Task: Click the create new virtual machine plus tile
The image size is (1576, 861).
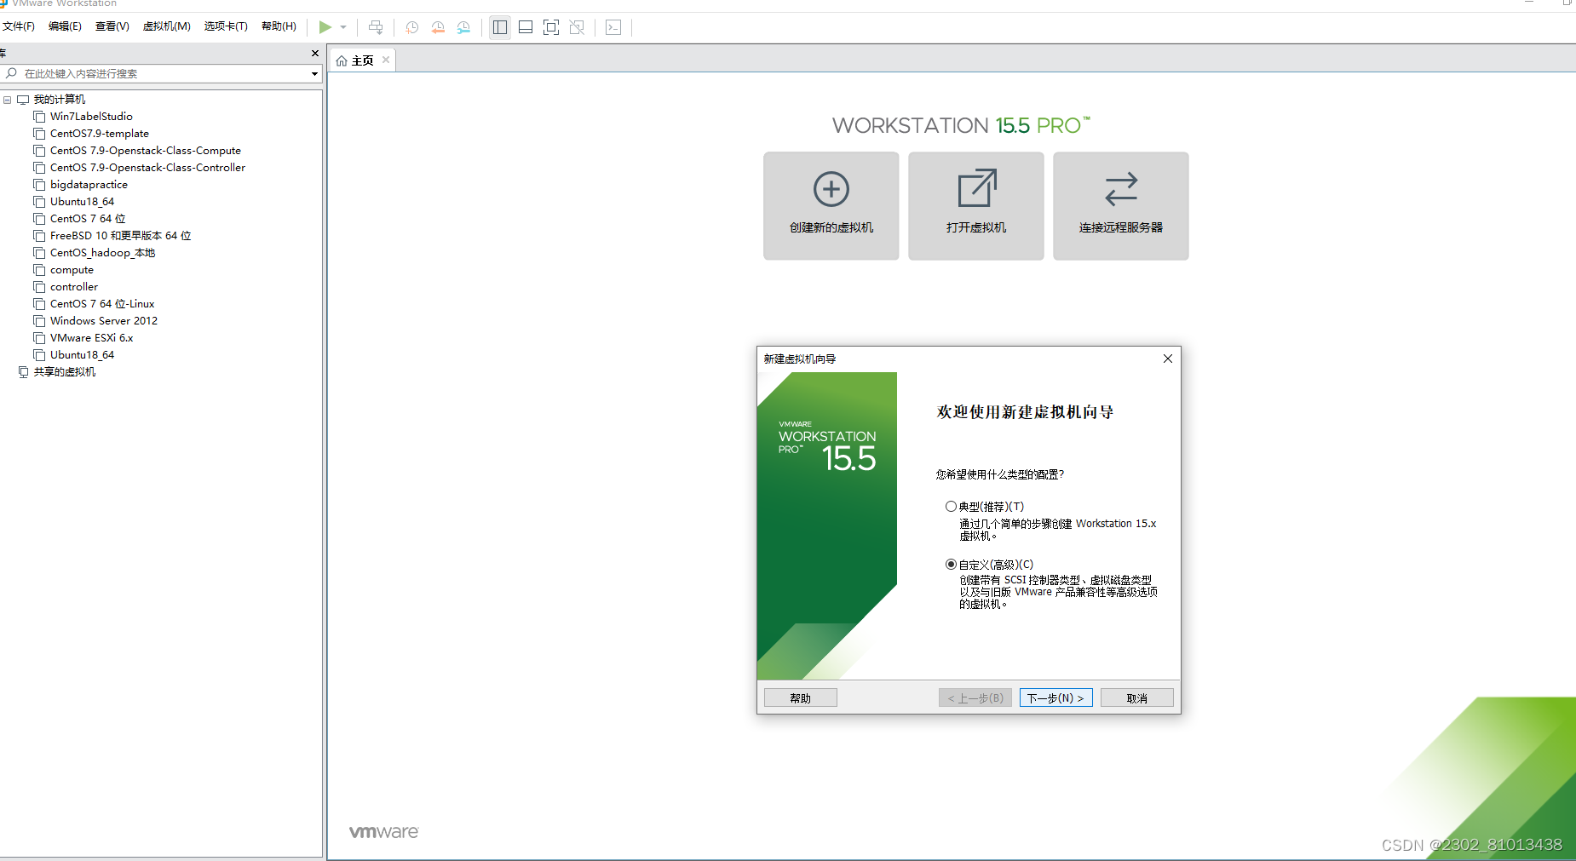Action: click(831, 206)
